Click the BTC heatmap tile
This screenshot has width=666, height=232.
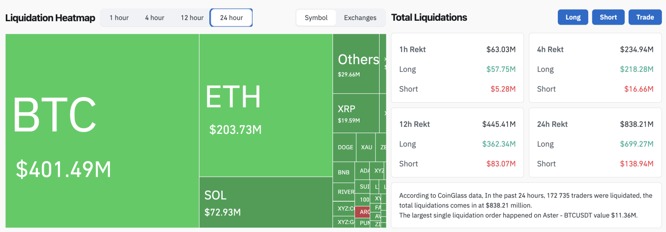click(102, 131)
